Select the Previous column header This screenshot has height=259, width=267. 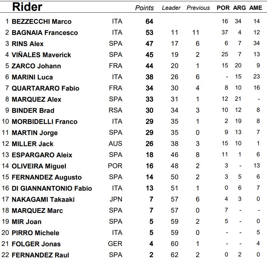[x=198, y=8]
